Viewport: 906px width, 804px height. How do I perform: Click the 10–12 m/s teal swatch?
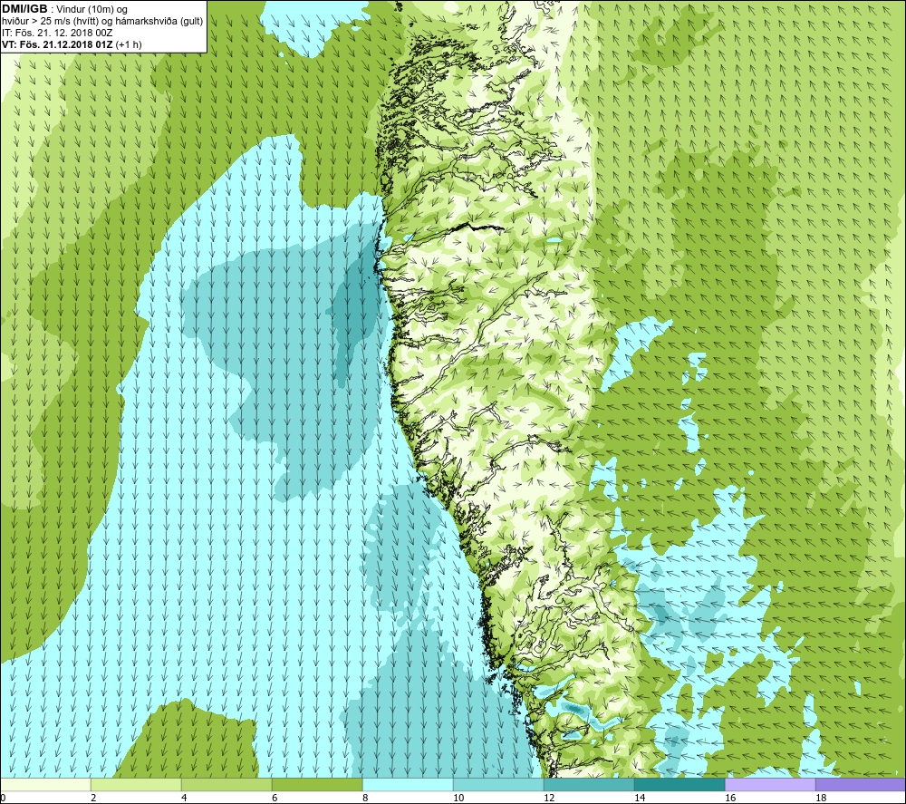coord(498,784)
